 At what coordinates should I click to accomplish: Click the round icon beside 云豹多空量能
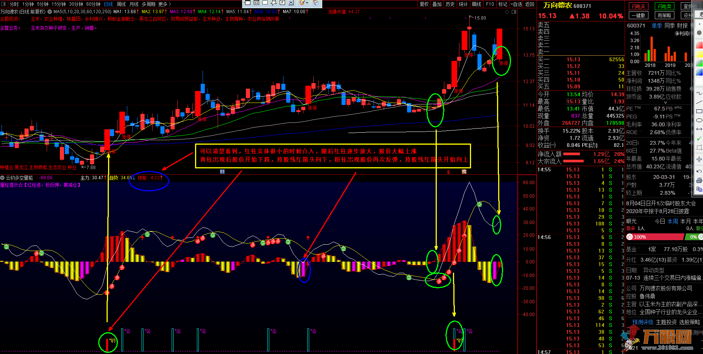(2, 178)
